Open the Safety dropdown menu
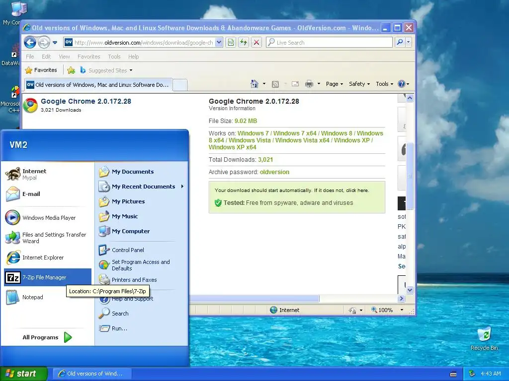The height and width of the screenshot is (381, 509). (x=359, y=84)
